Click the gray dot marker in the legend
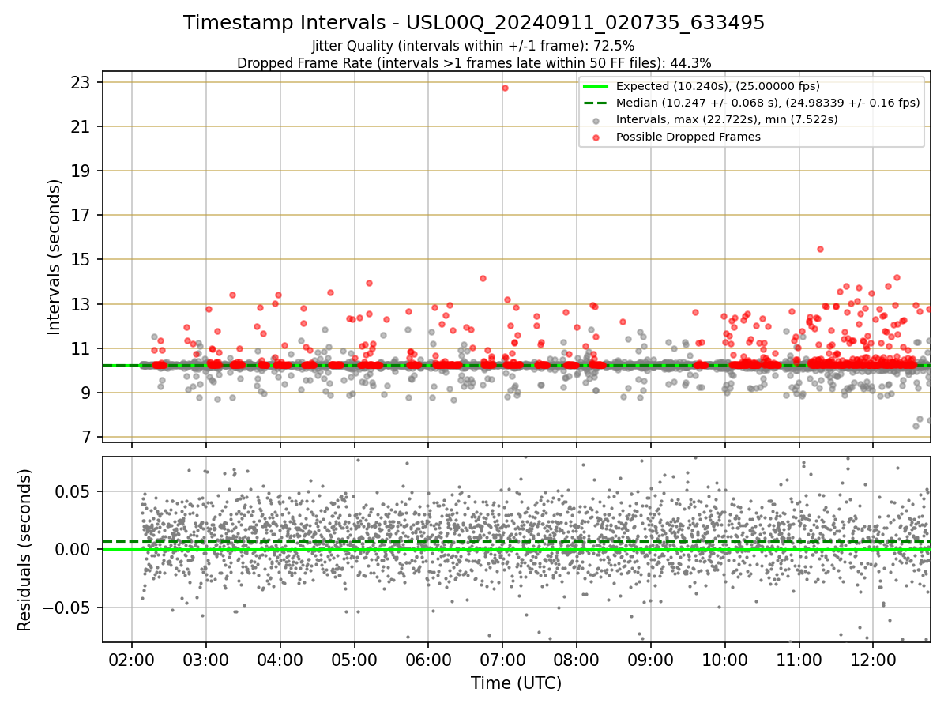This screenshot has width=948, height=711. (x=596, y=120)
